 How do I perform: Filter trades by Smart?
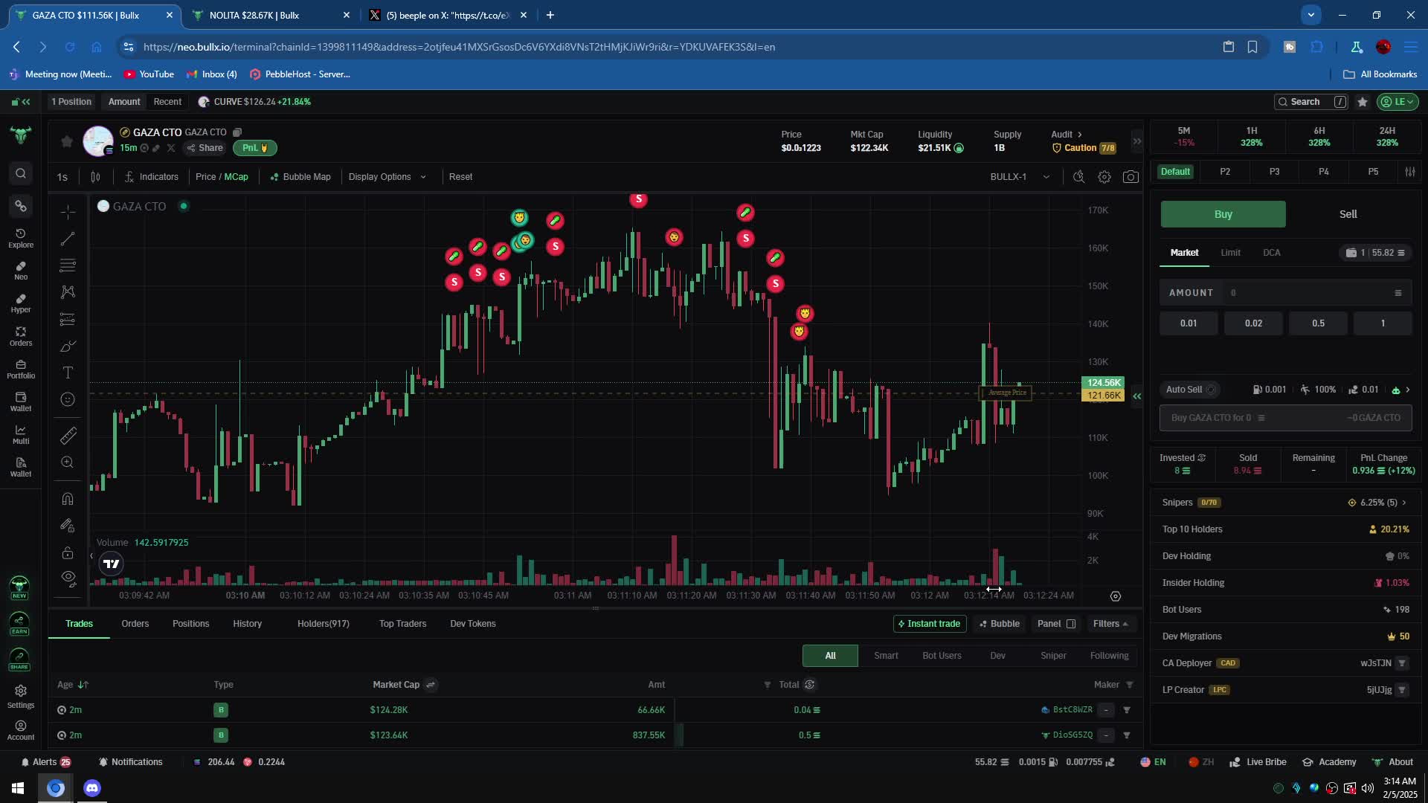[x=886, y=656]
